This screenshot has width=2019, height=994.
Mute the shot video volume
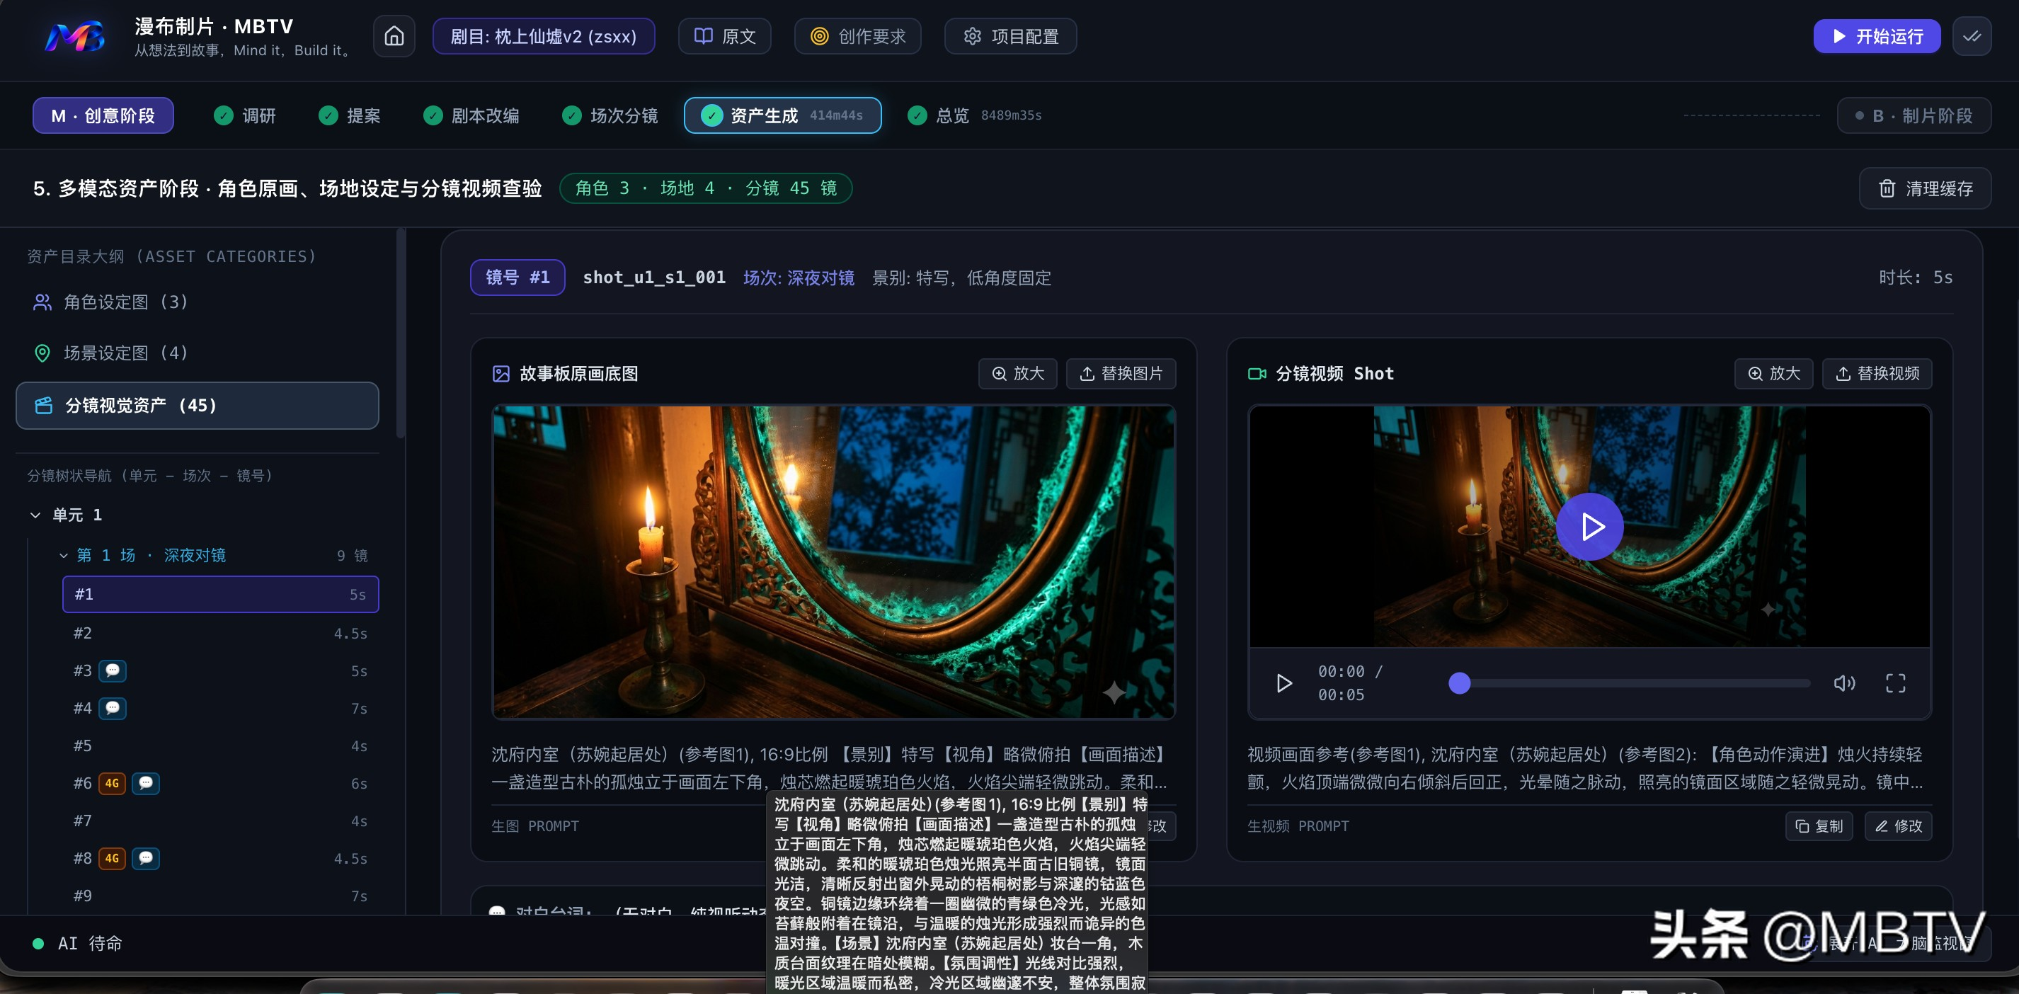[1844, 682]
